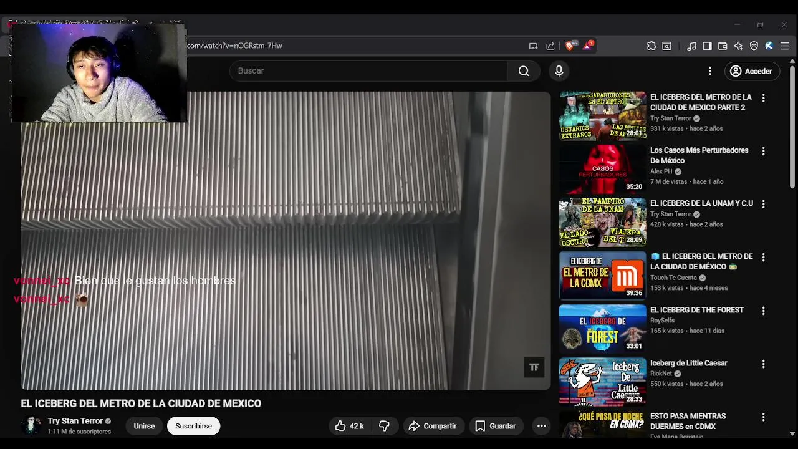798x449 pixels.
Task: Open options for METRO PARTE 2 video
Action: 763,99
